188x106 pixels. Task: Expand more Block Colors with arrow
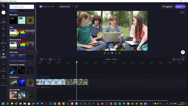point(30,20)
